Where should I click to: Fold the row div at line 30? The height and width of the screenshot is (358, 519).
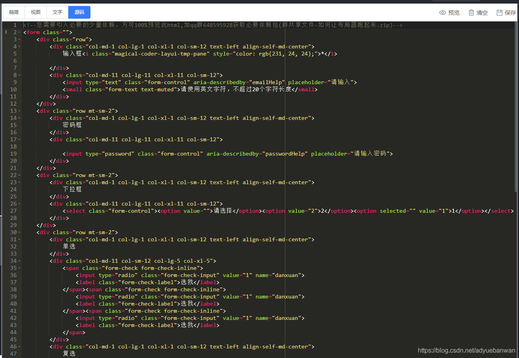coord(20,232)
